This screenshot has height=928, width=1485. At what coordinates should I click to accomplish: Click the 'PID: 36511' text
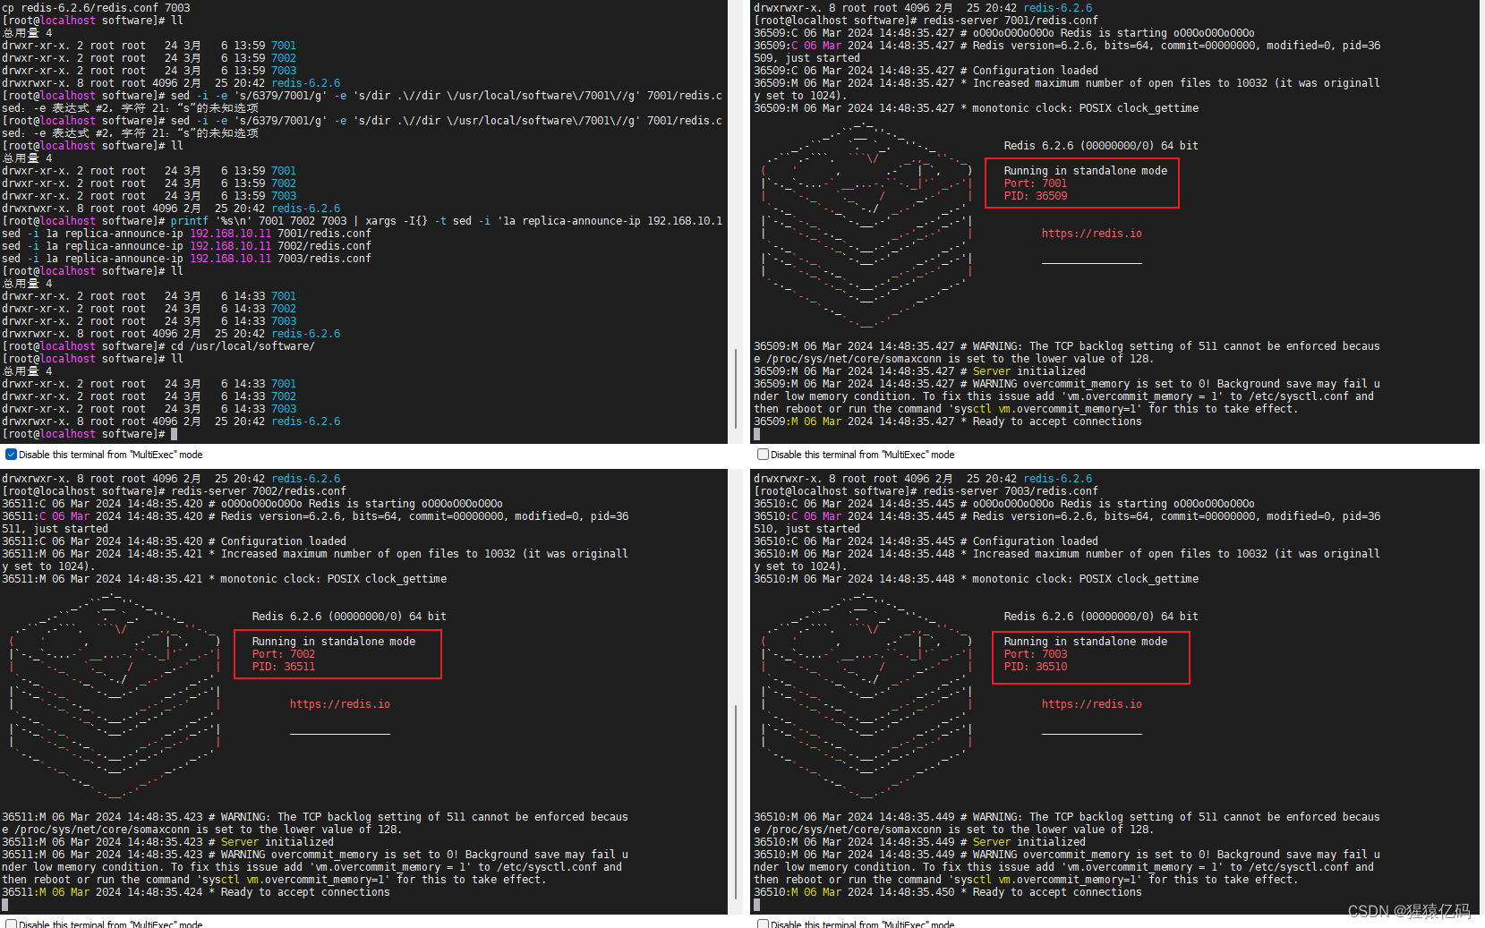[283, 667]
